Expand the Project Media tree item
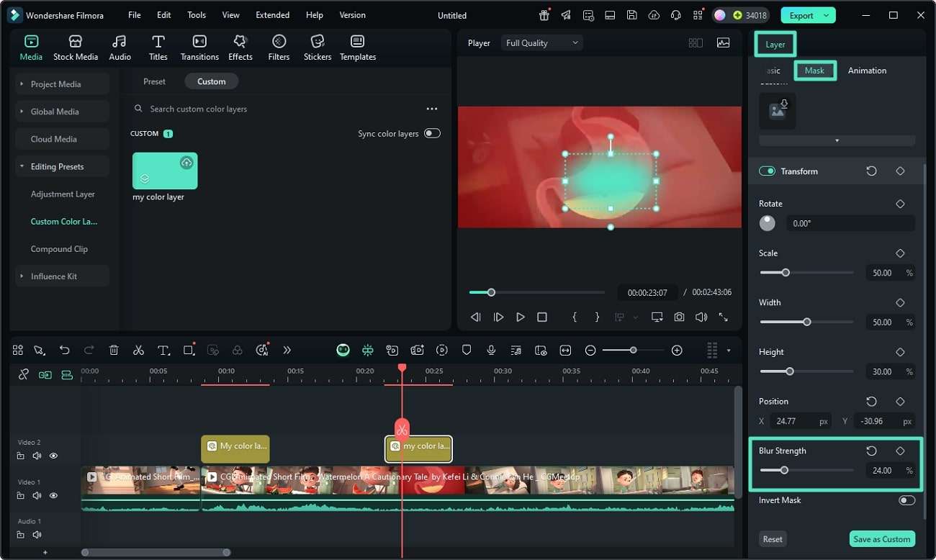 point(22,84)
